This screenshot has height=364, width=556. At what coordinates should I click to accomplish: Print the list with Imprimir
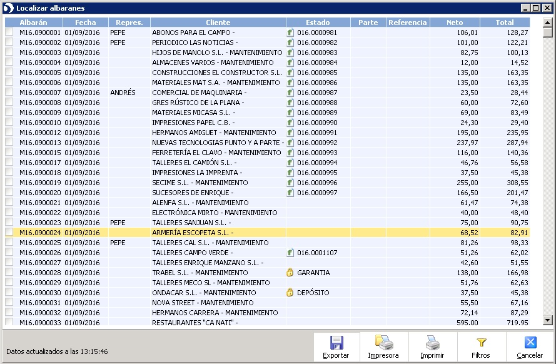[432, 347]
